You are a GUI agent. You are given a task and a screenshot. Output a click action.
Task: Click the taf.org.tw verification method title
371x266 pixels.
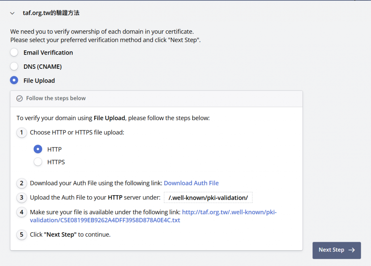(51, 13)
